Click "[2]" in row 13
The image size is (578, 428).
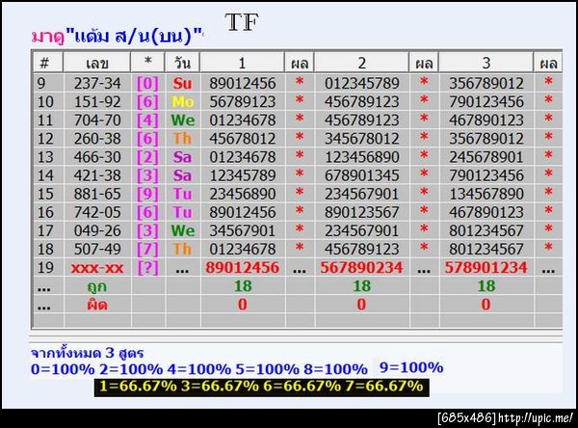pos(147,157)
